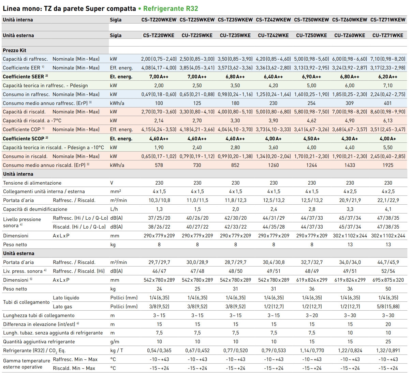411x375 pixels.
Task: Select the CS-TZ71WKEW column header
Action: click(388, 20)
